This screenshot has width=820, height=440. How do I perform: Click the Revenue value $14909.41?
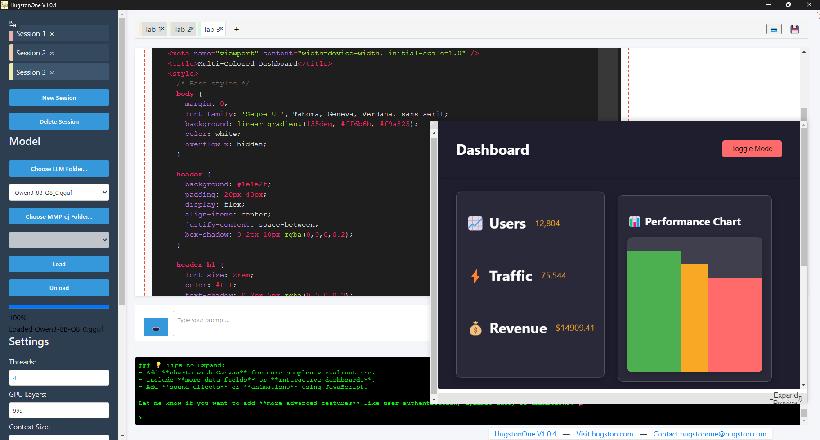(575, 328)
